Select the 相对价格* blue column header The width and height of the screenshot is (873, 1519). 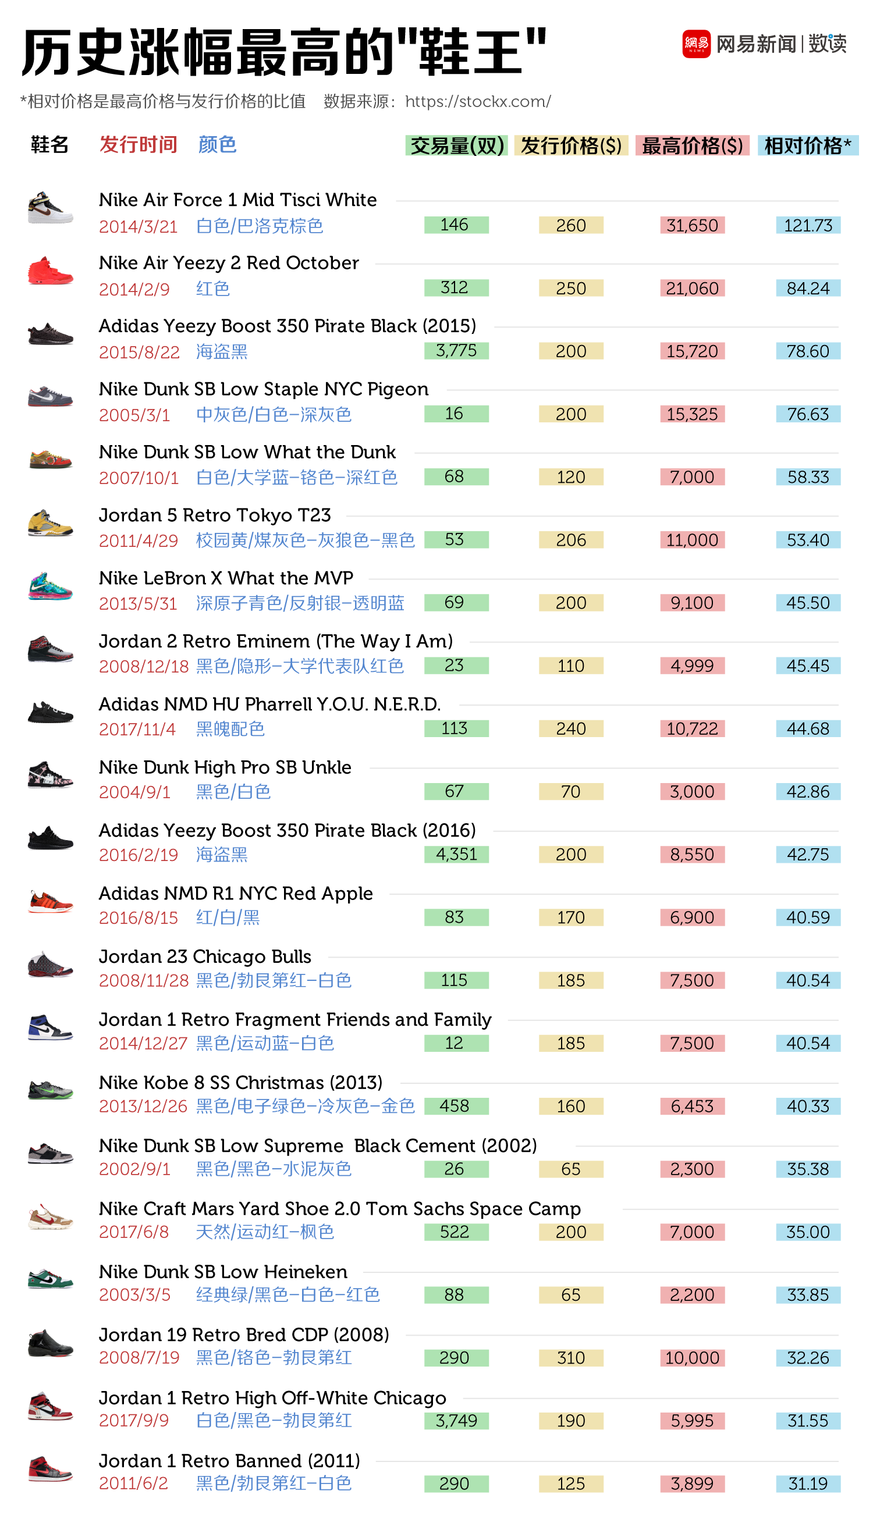807,145
